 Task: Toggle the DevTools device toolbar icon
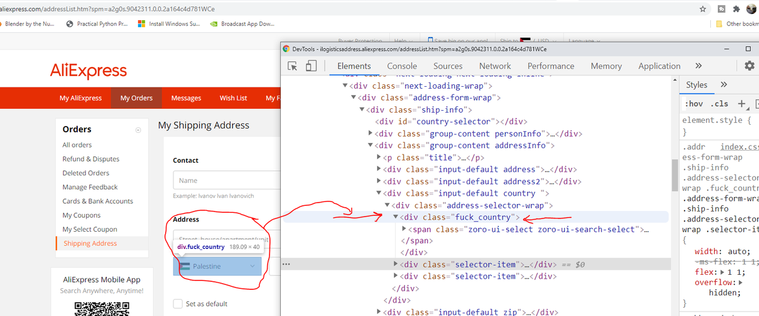311,66
